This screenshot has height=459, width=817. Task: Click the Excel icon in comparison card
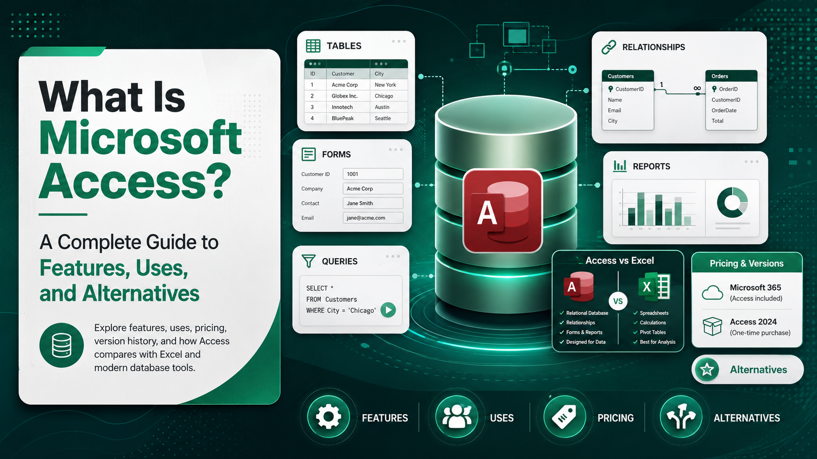(x=654, y=287)
